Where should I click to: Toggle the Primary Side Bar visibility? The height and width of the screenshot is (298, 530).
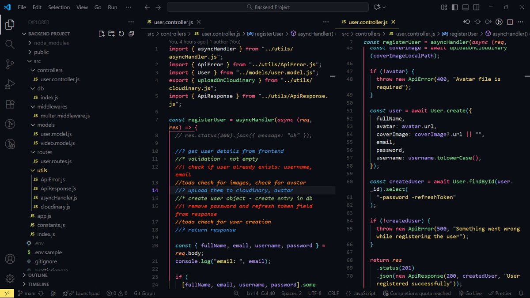click(x=455, y=7)
